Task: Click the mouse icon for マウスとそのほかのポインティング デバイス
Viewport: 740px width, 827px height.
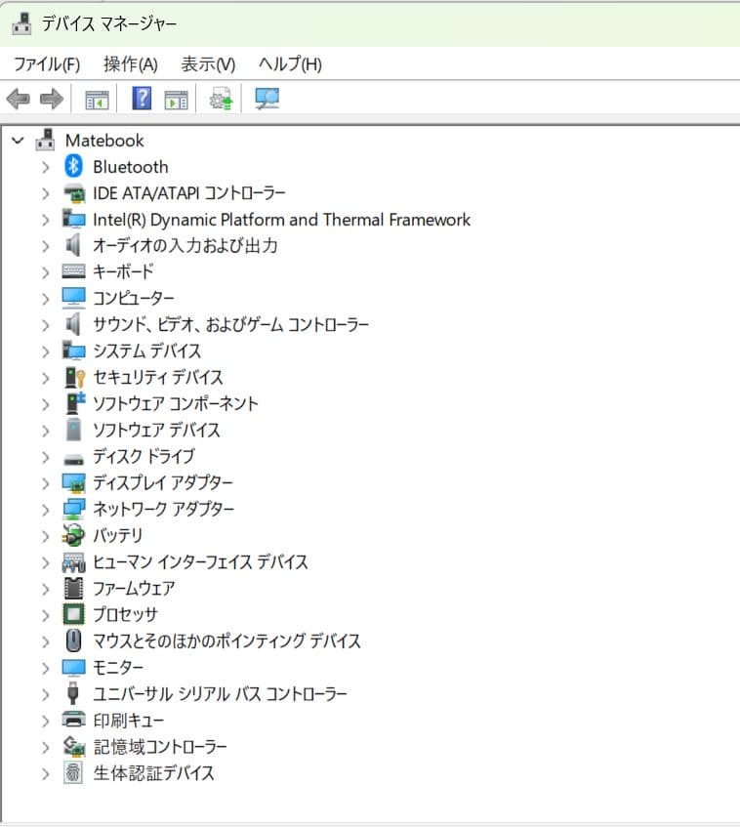Action: pos(73,641)
